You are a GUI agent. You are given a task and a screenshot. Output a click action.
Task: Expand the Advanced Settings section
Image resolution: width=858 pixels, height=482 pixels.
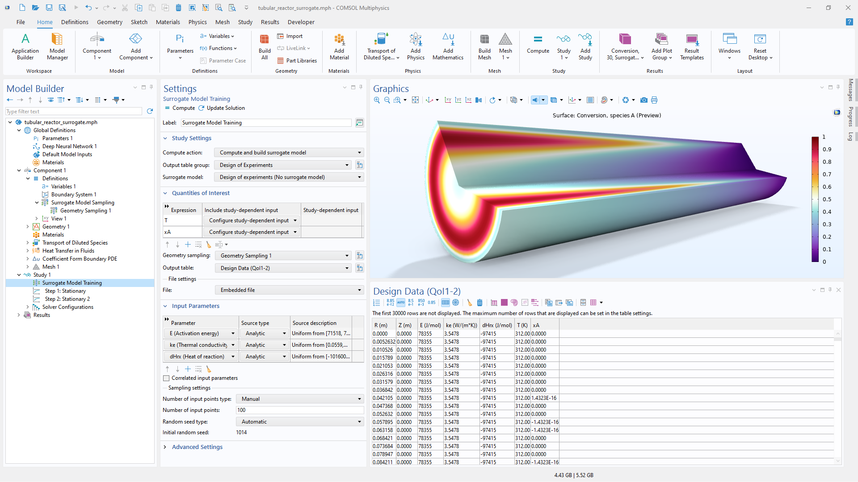[197, 447]
